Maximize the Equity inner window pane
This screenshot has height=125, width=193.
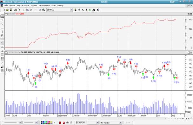coord(189,14)
